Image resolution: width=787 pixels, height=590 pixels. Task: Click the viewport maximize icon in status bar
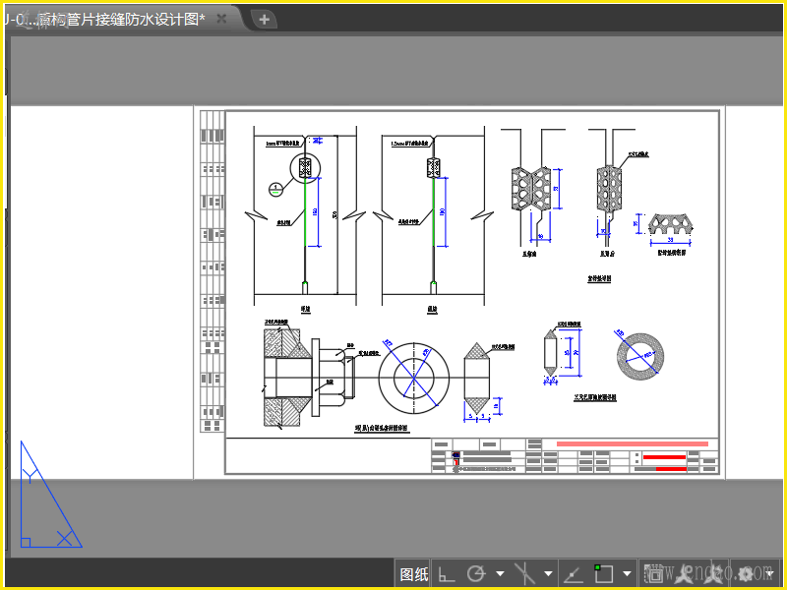(654, 574)
